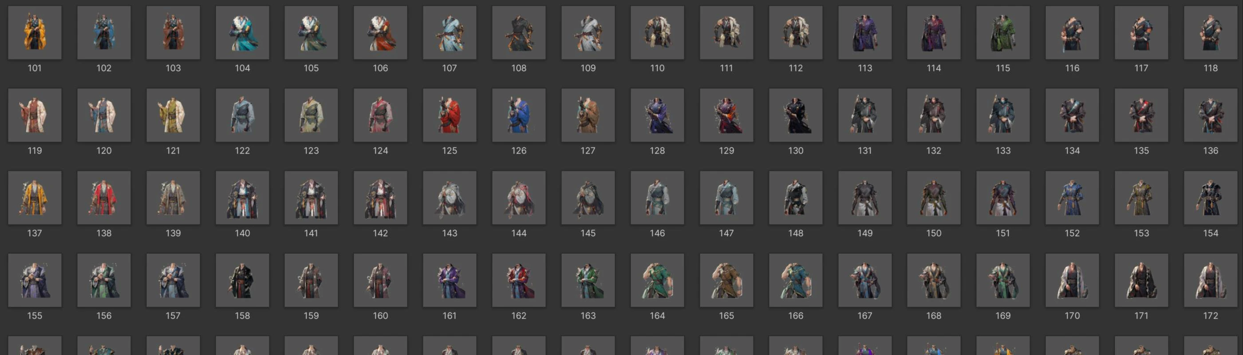Select thumbnail 156
The height and width of the screenshot is (355, 1243).
point(104,280)
